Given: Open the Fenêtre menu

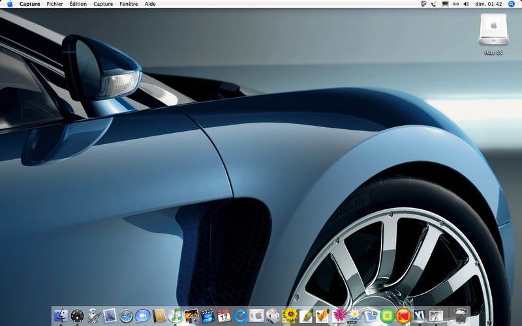Looking at the screenshot, I should pyautogui.click(x=129, y=4).
